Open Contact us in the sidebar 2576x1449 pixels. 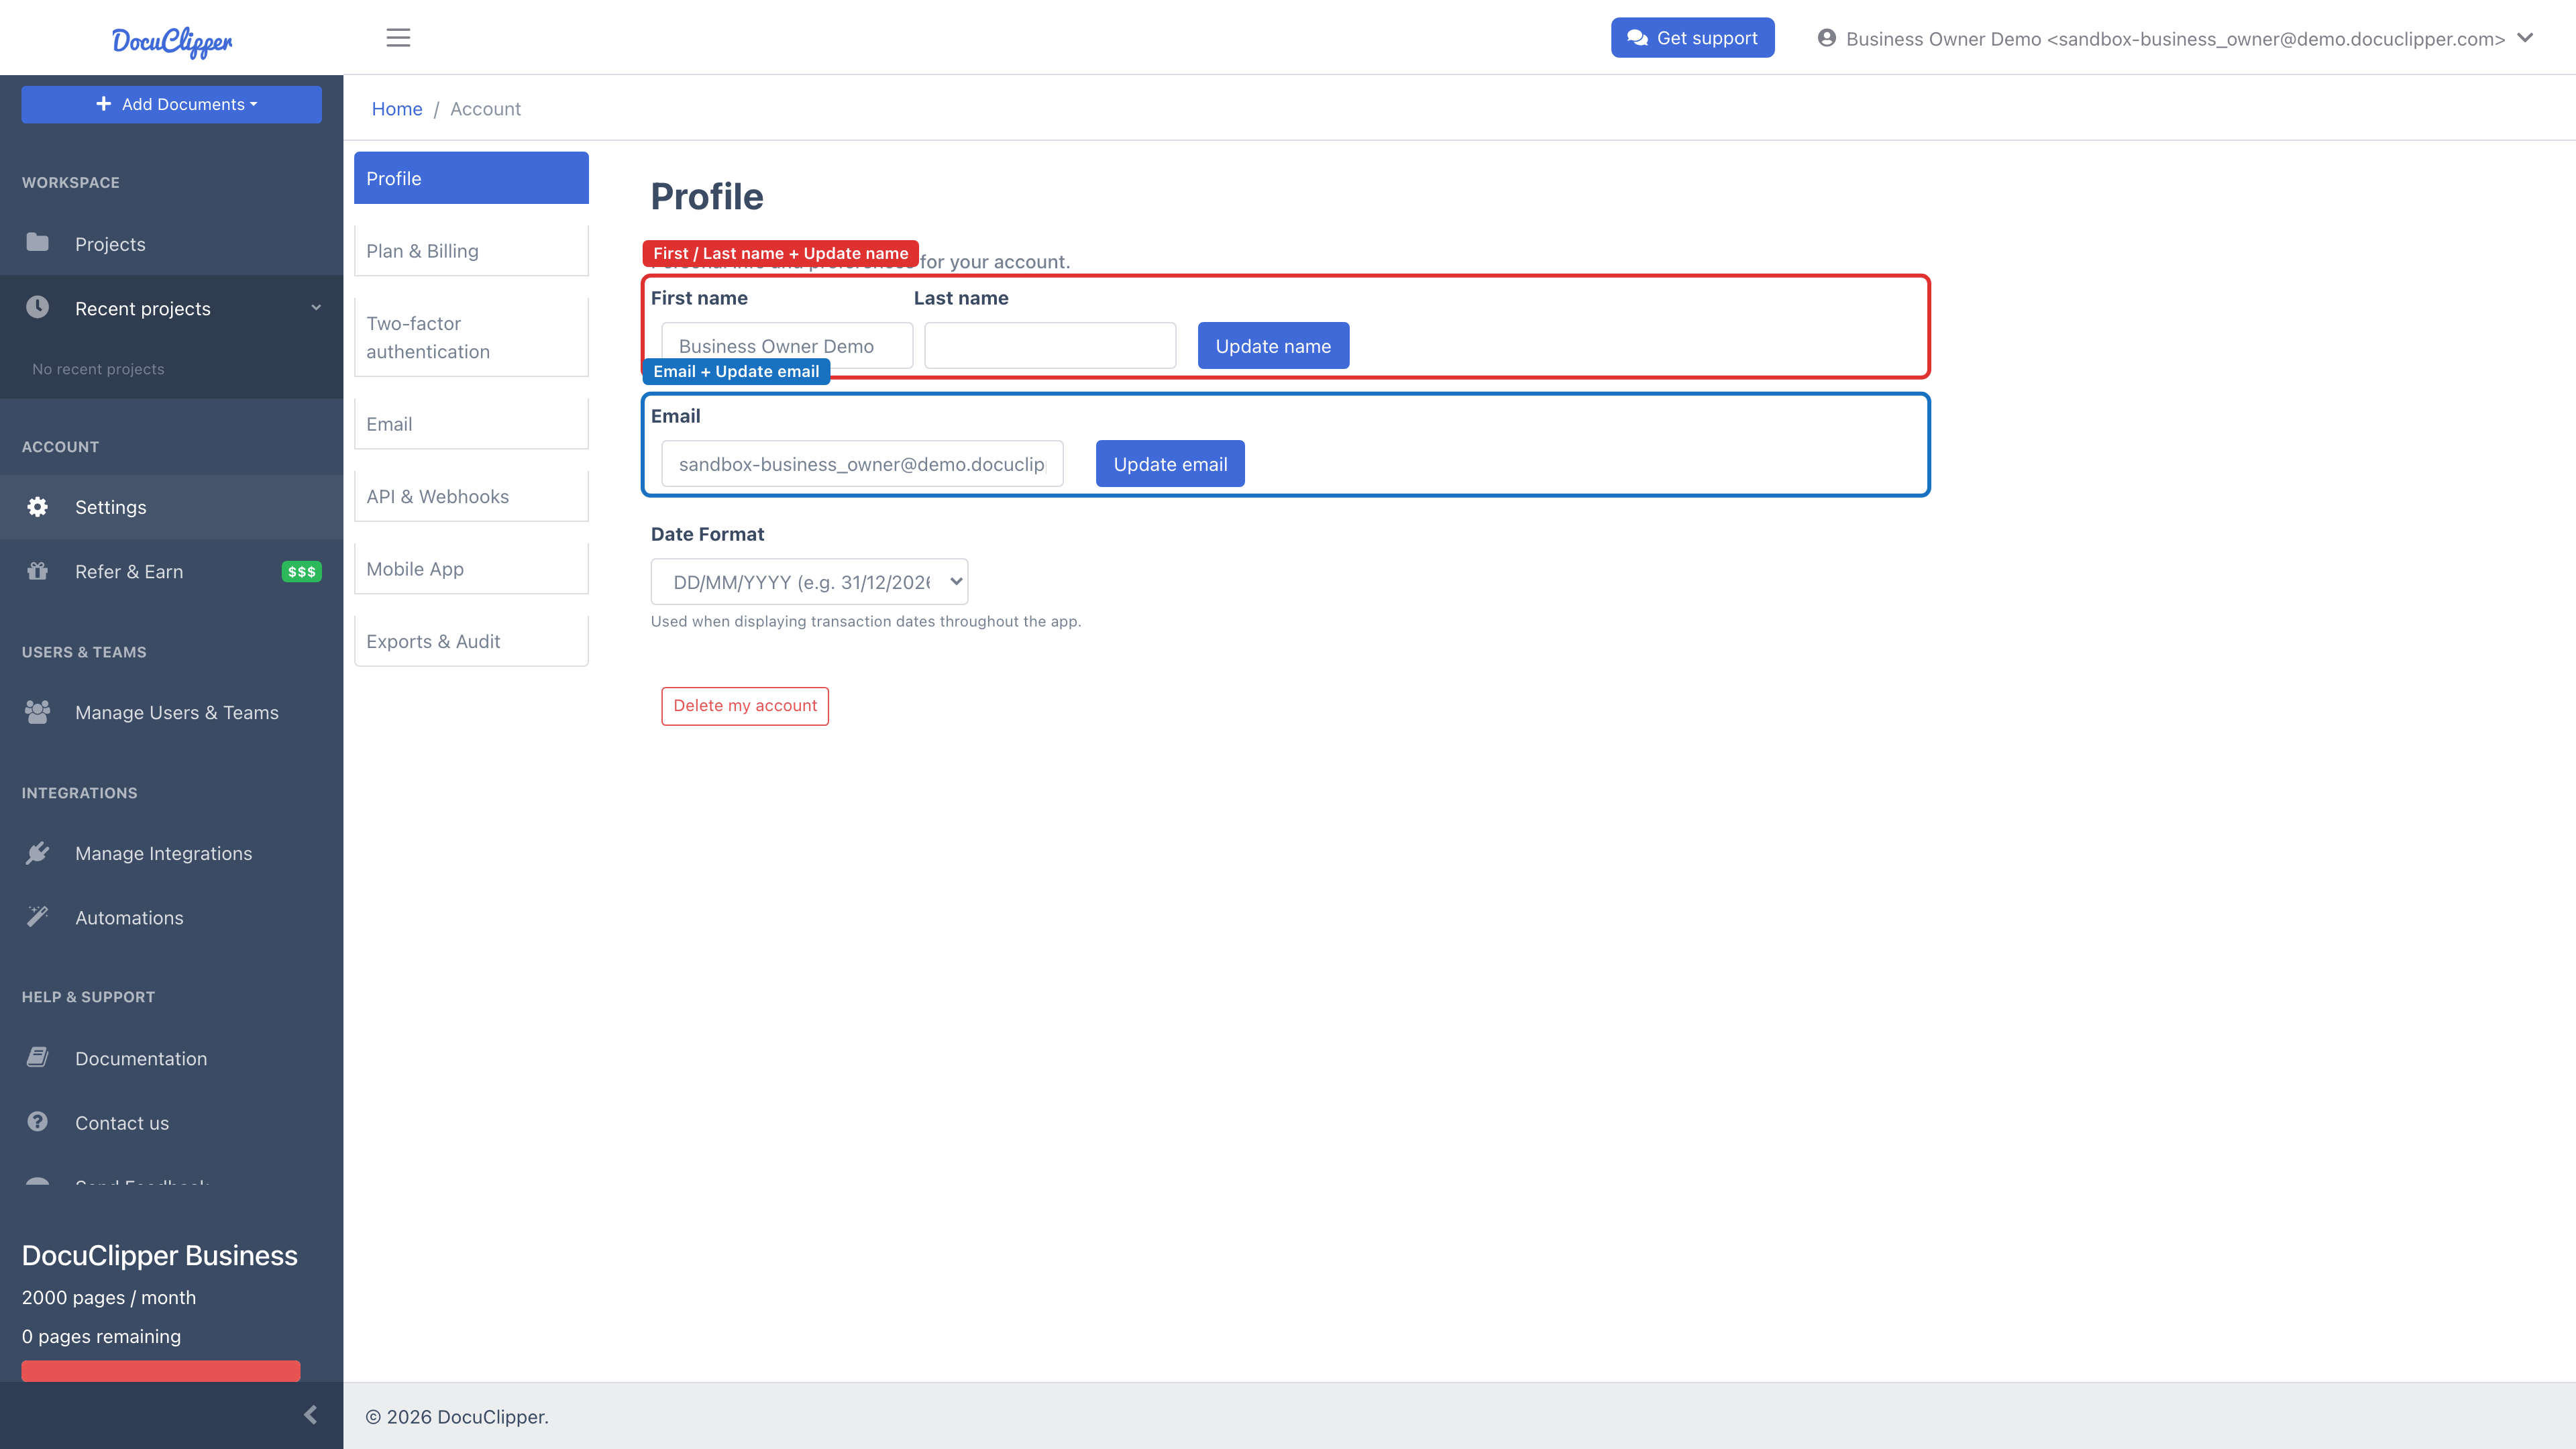point(171,1123)
